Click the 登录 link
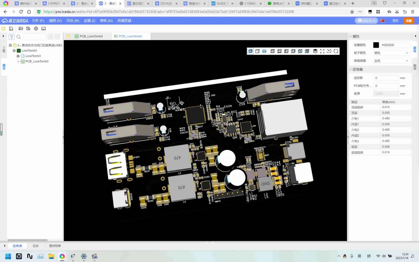The image size is (419, 262). tap(395, 21)
